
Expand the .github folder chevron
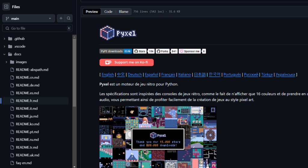click(x=4, y=39)
